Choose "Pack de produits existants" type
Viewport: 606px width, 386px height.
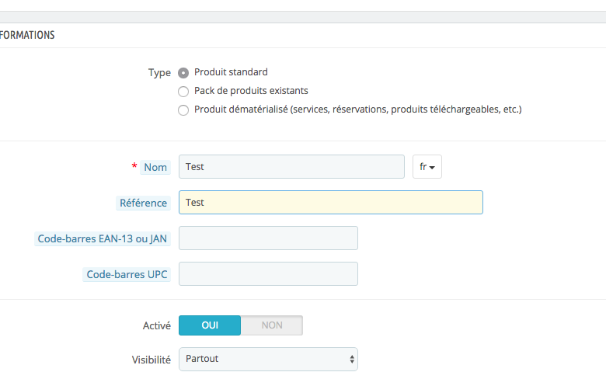click(183, 92)
